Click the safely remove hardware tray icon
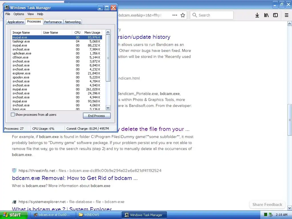Image resolution: width=292 pixels, height=219 pixels. (271, 215)
